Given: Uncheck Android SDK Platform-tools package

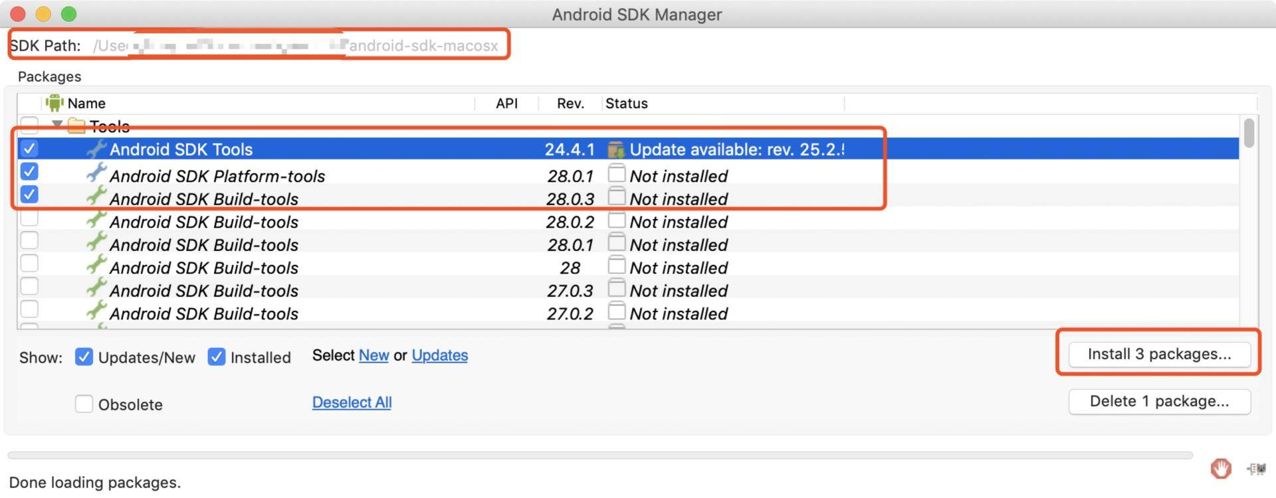Looking at the screenshot, I should coord(29,172).
